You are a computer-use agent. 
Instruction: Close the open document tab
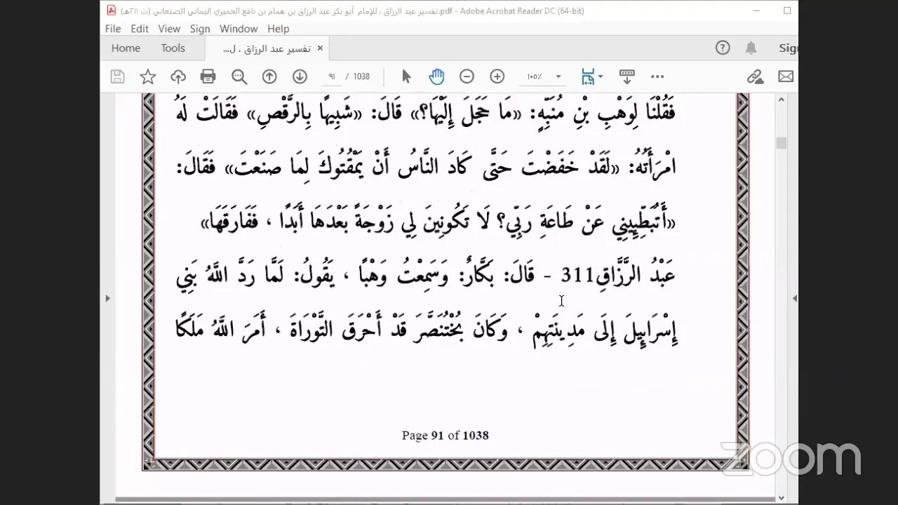320,48
